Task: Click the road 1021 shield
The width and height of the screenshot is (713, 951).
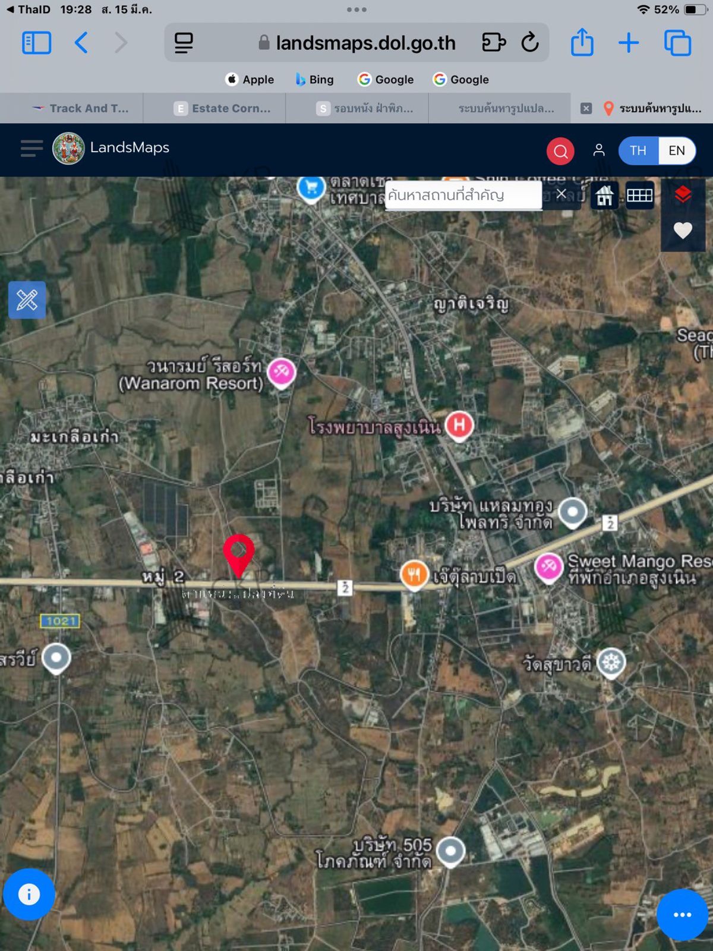Action: pos(60,621)
